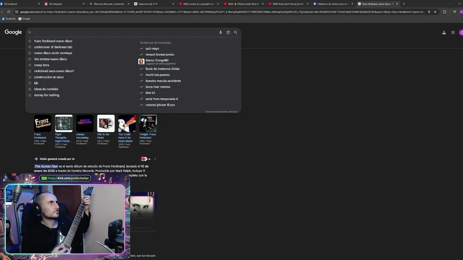Choose trending 'serie from temporada 4'
The height and width of the screenshot is (260, 463).
162,99
